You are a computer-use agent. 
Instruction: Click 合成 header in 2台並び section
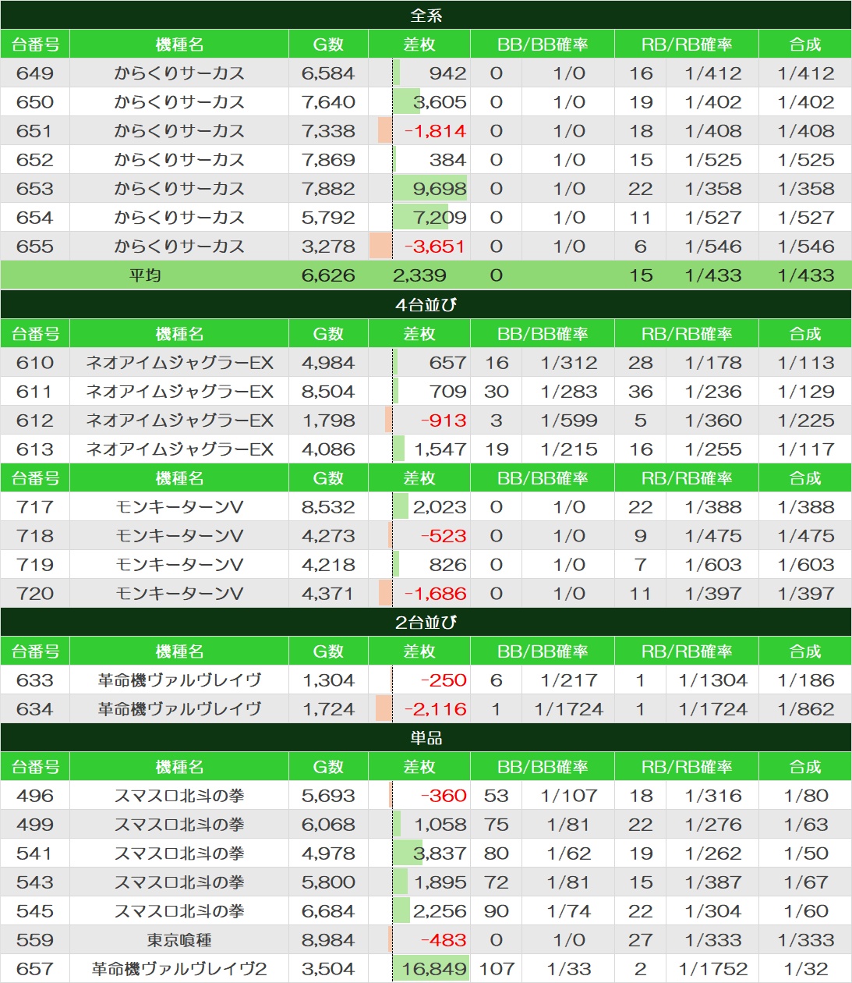point(805,651)
